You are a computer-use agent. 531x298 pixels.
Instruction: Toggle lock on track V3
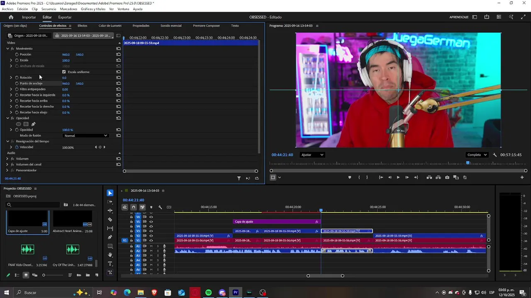tap(132, 231)
